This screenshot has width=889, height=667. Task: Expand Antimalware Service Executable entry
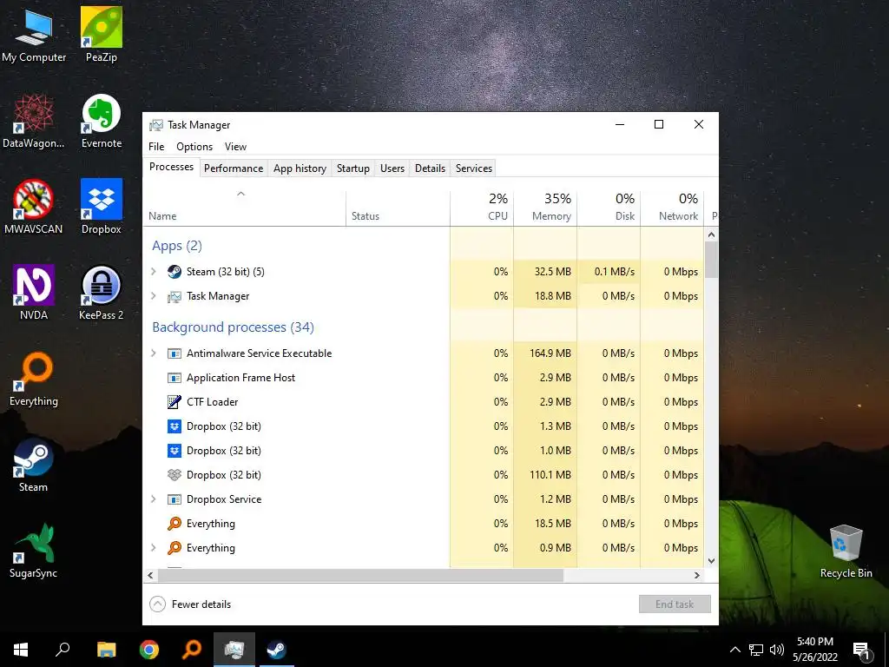pyautogui.click(x=153, y=353)
